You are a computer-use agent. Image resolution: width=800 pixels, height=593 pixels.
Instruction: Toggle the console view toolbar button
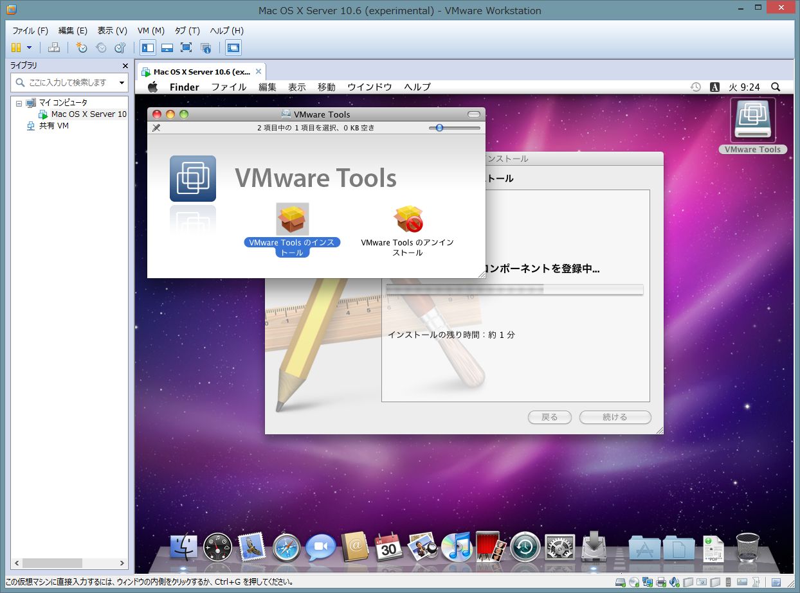[x=233, y=48]
